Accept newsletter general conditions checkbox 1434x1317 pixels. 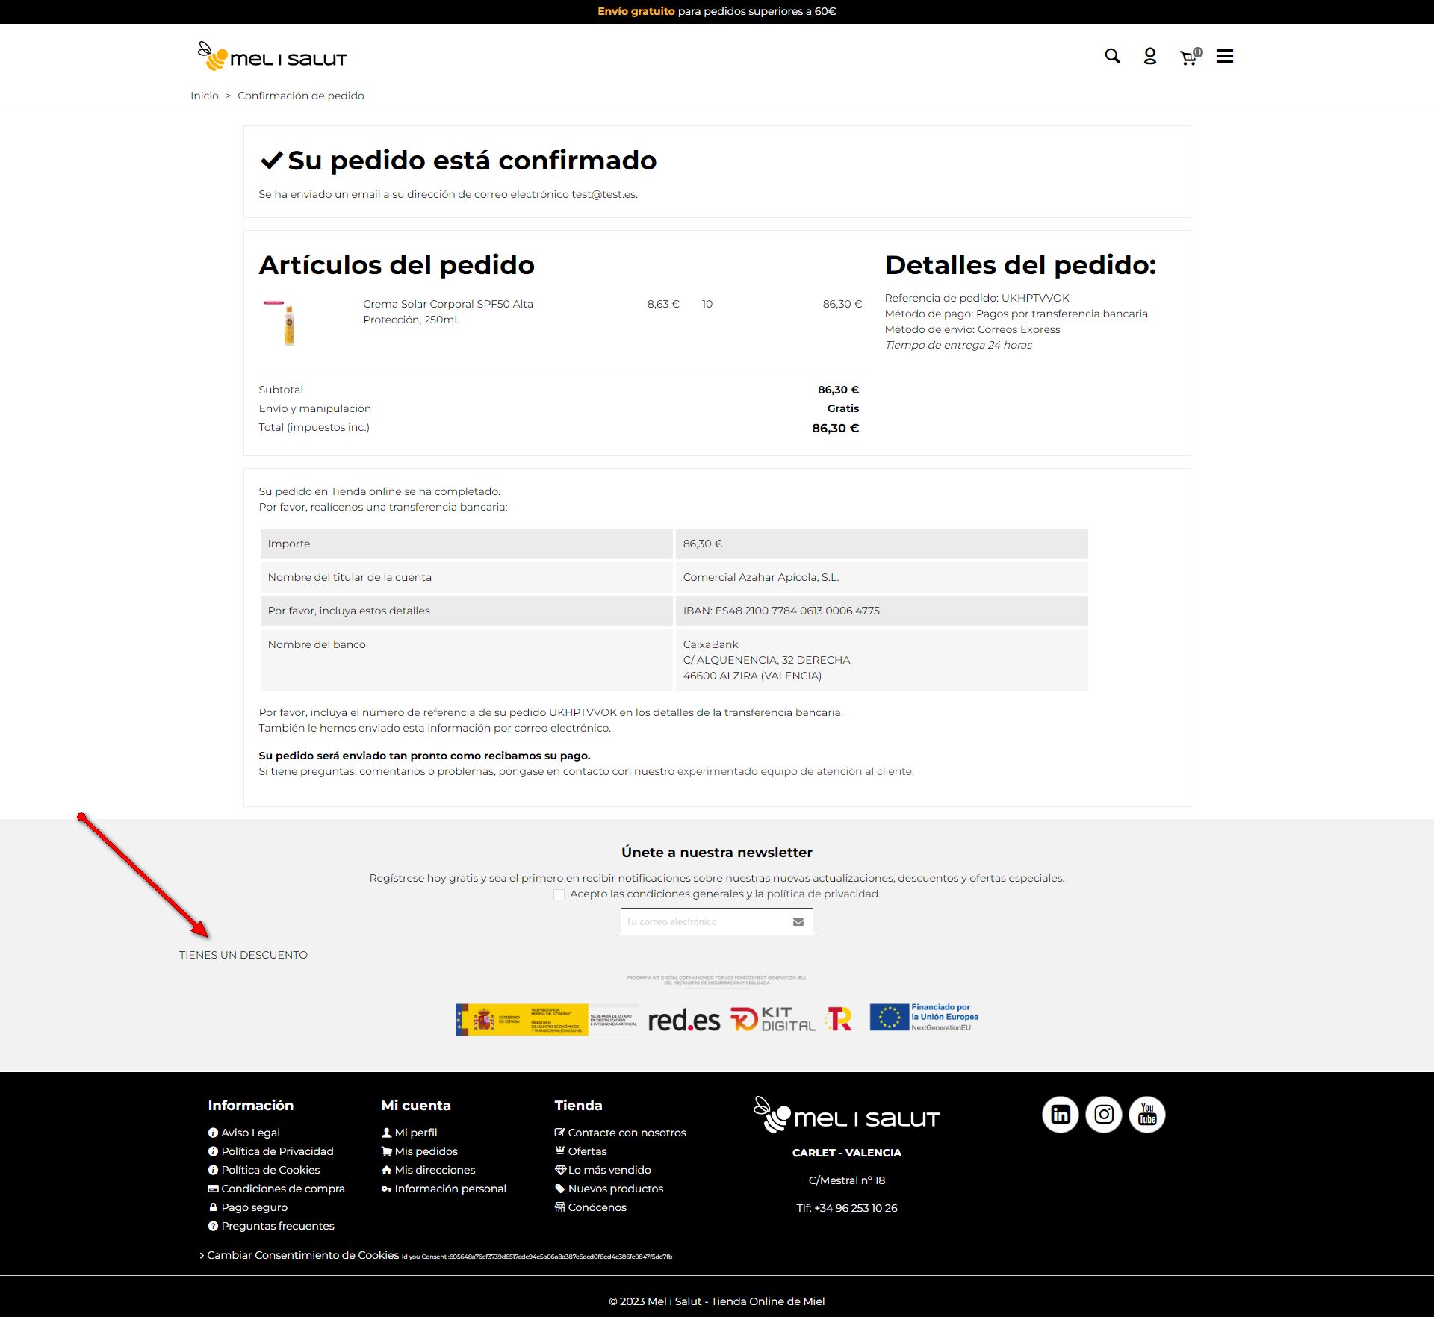tap(559, 894)
